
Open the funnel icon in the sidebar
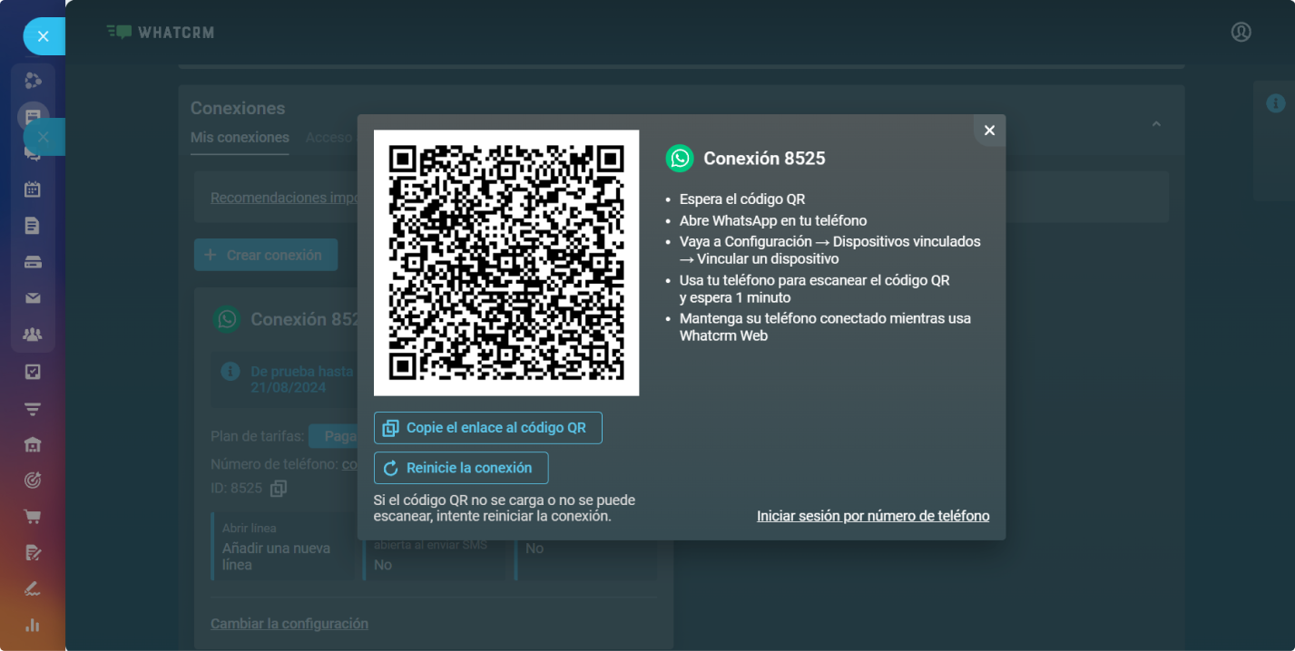coord(33,409)
